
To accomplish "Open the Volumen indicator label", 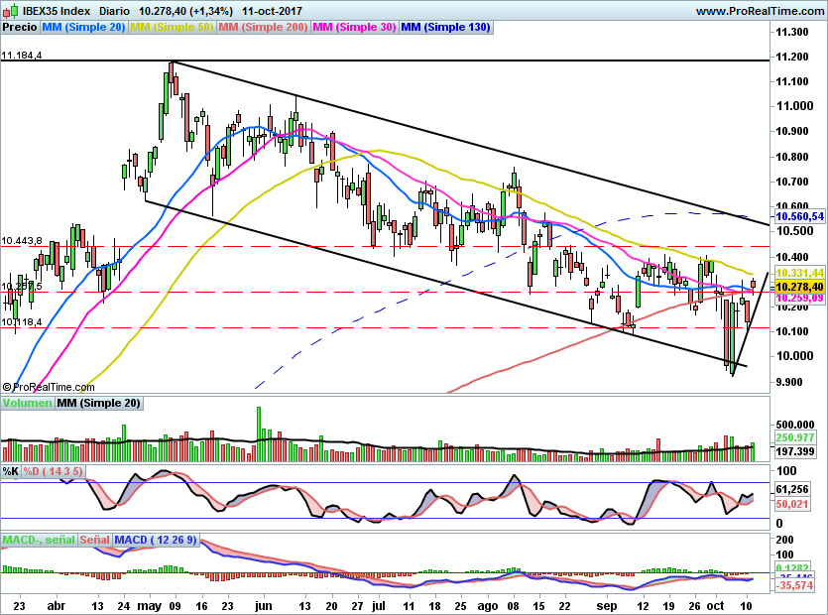I will (x=27, y=403).
